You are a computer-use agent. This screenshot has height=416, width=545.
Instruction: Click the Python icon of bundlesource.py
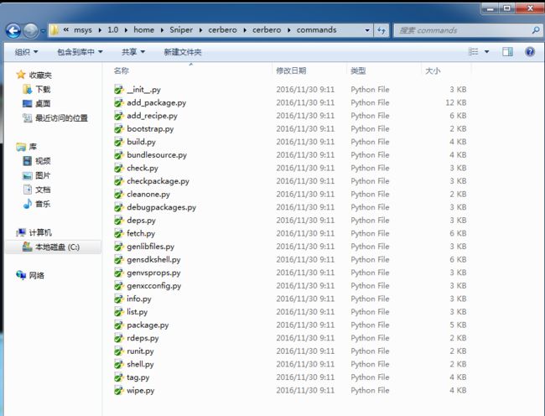pyautogui.click(x=119, y=155)
